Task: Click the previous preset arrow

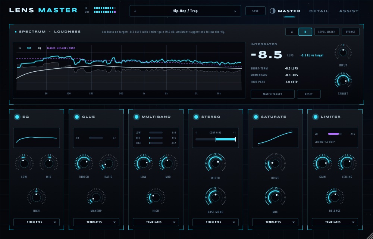Action: pyautogui.click(x=135, y=11)
